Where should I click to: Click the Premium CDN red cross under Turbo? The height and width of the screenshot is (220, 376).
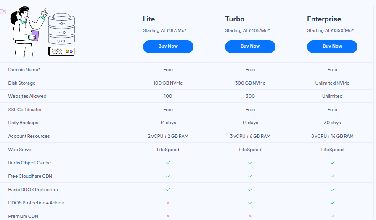(x=250, y=216)
